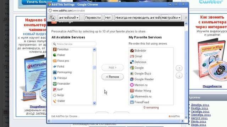
Task: Click the Favoritus service icon
Action: (x=55, y=49)
